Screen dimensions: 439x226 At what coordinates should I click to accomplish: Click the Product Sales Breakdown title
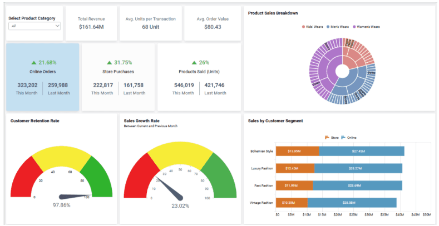(x=273, y=13)
